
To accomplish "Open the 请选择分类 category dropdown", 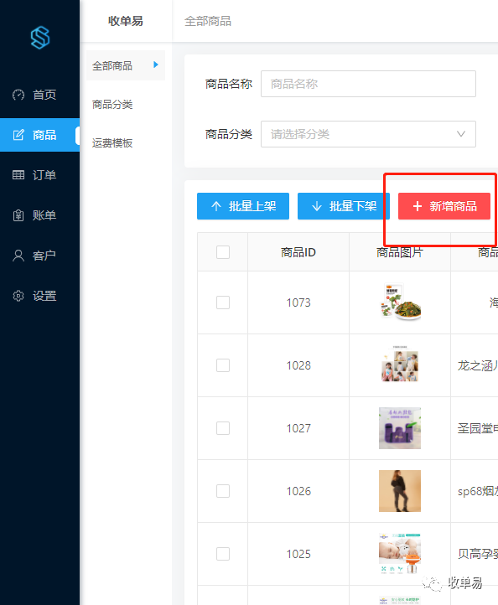I will (x=368, y=134).
